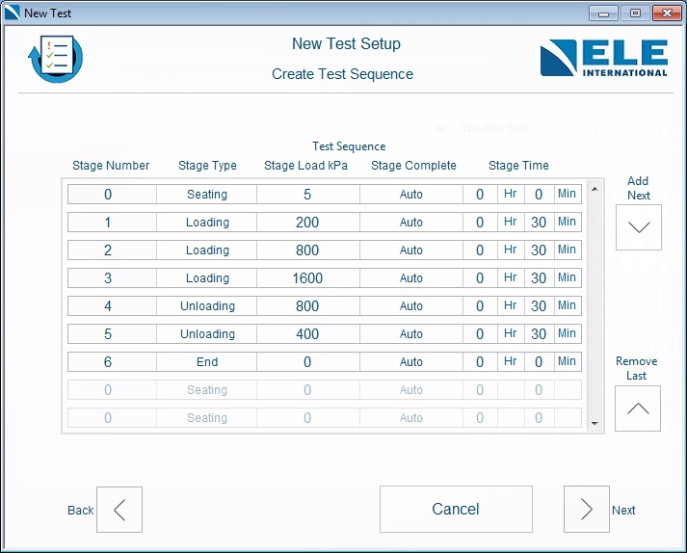Open Stage Type for stage 1 Loading
The height and width of the screenshot is (553, 687).
coord(207,223)
